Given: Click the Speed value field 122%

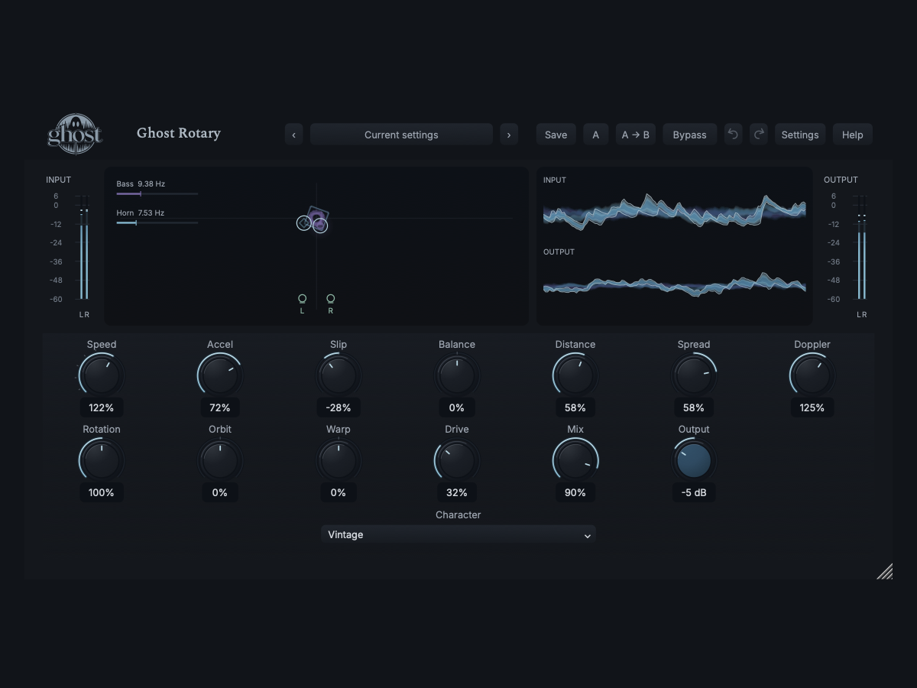Looking at the screenshot, I should (x=102, y=407).
